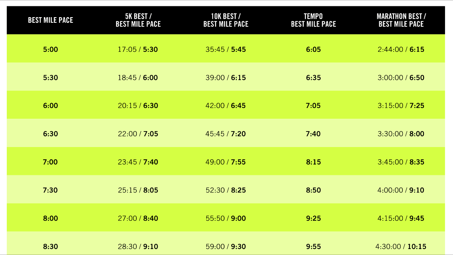Select the 3:00:00 / 6:50 marathon cell

(401, 78)
